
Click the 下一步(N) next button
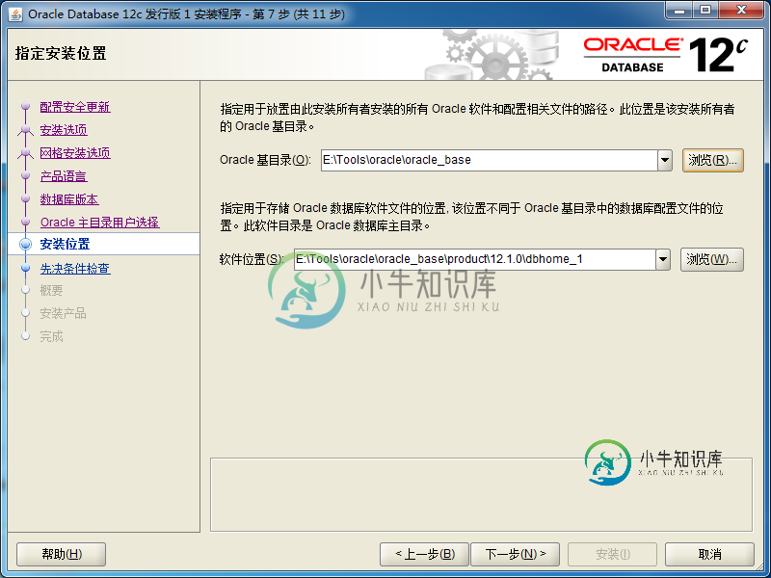click(516, 555)
